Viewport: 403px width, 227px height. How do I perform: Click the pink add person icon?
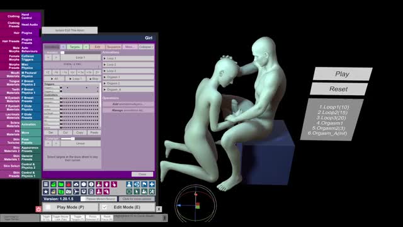pyautogui.click(x=99, y=184)
